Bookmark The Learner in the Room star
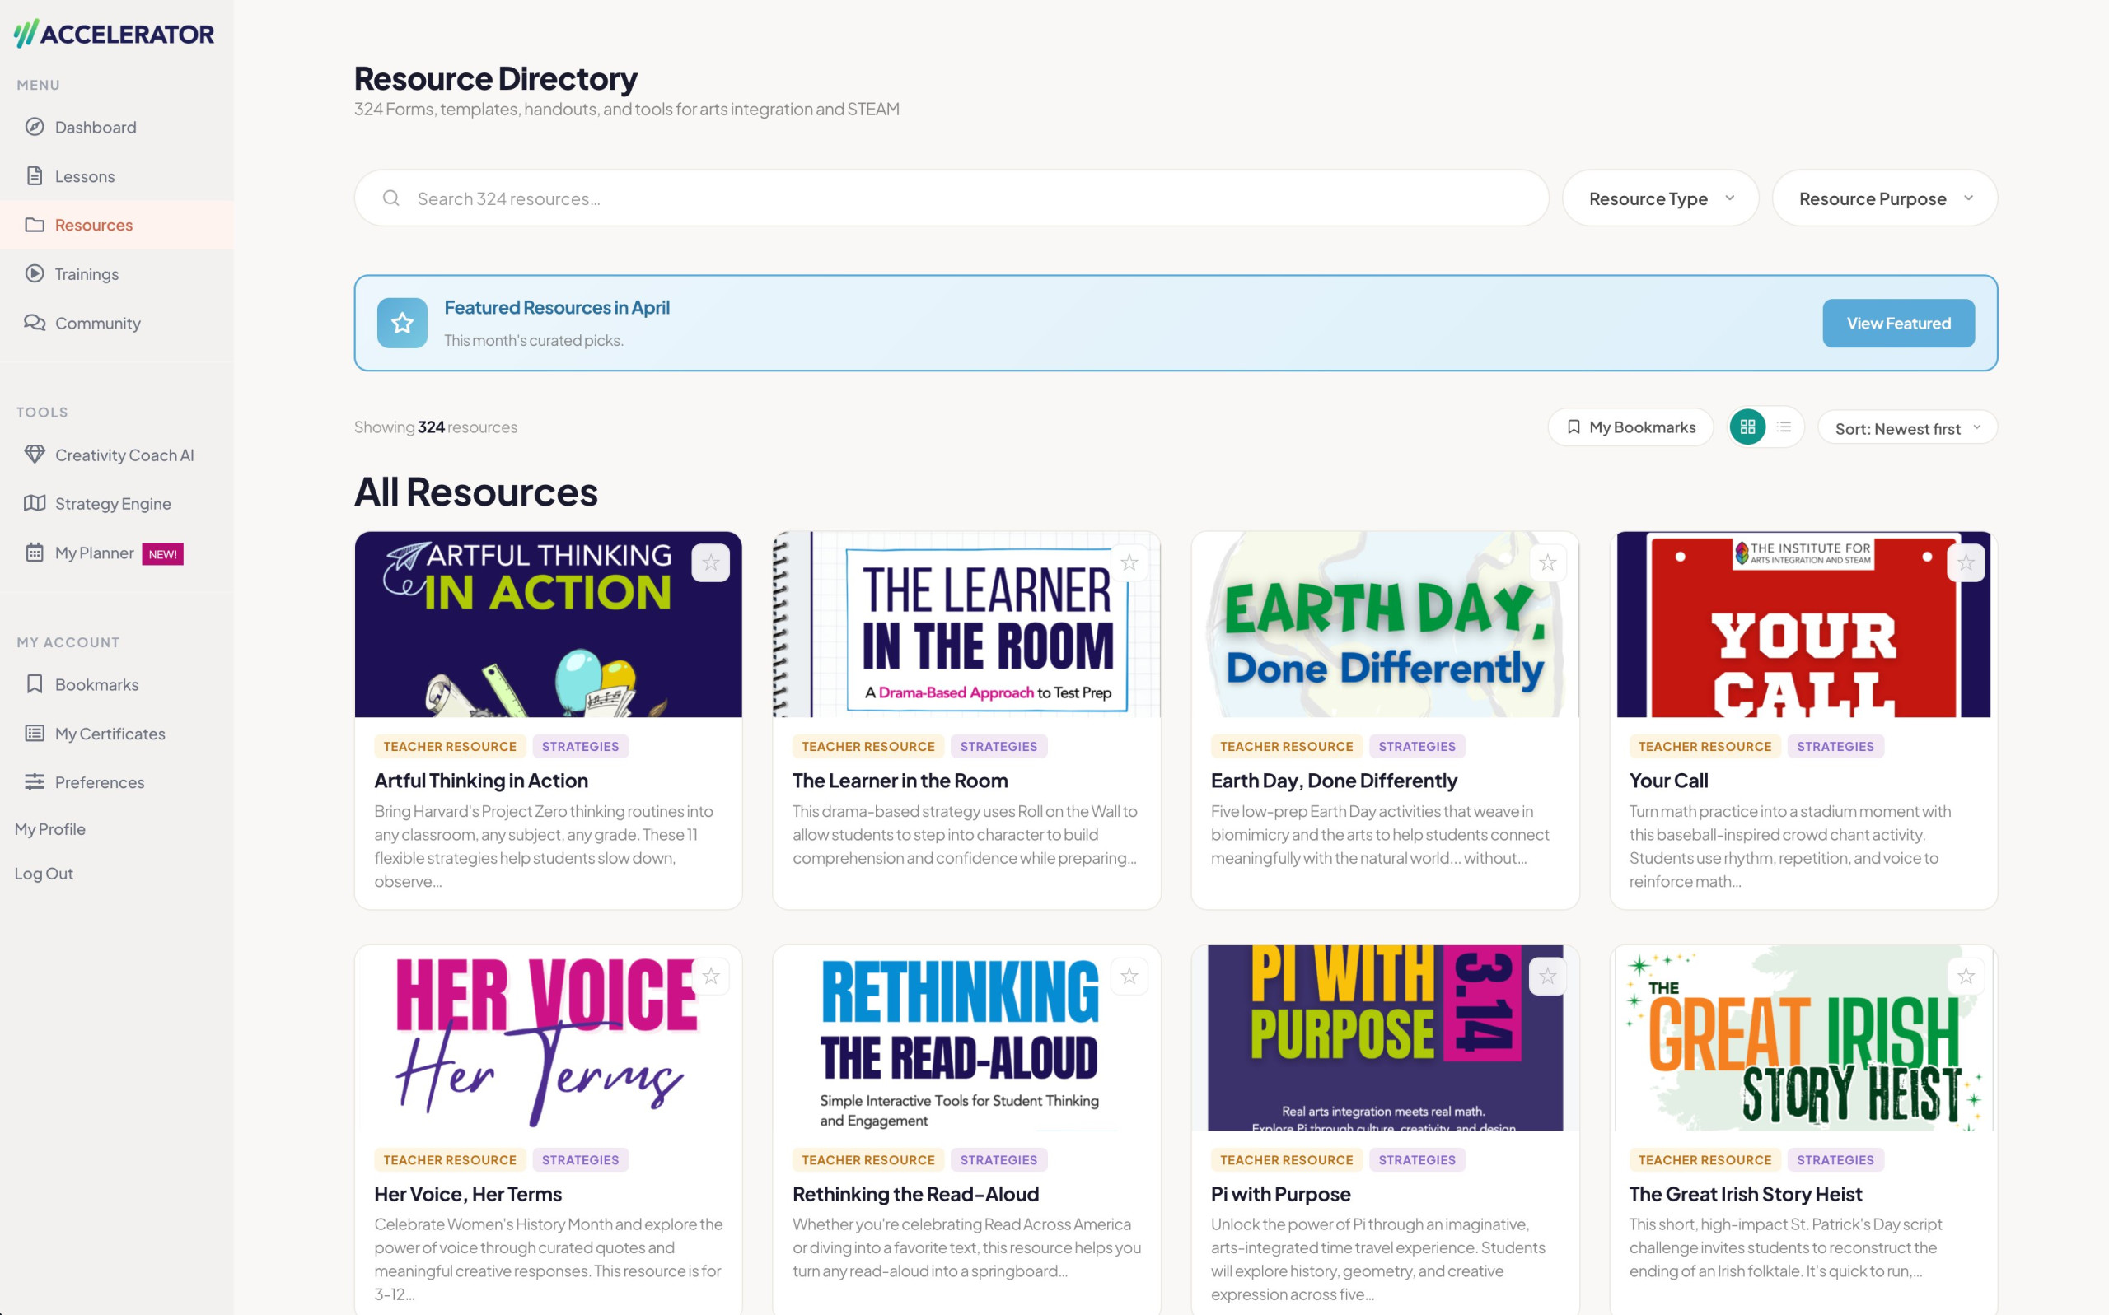 1129,562
